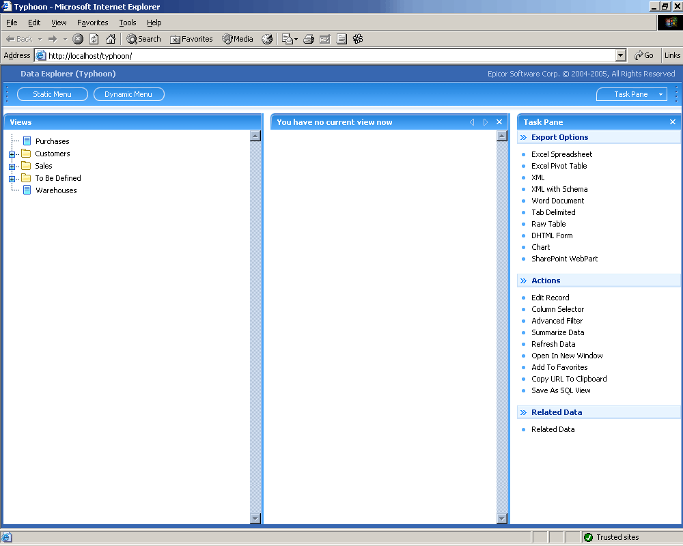Select the SharePoint WebPart option

click(565, 259)
